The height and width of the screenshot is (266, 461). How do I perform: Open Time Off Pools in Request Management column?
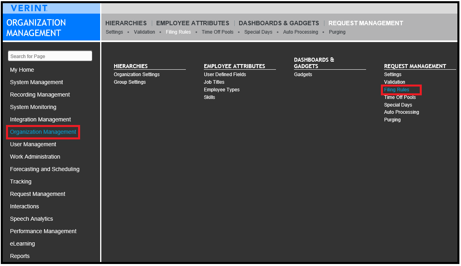coord(400,97)
